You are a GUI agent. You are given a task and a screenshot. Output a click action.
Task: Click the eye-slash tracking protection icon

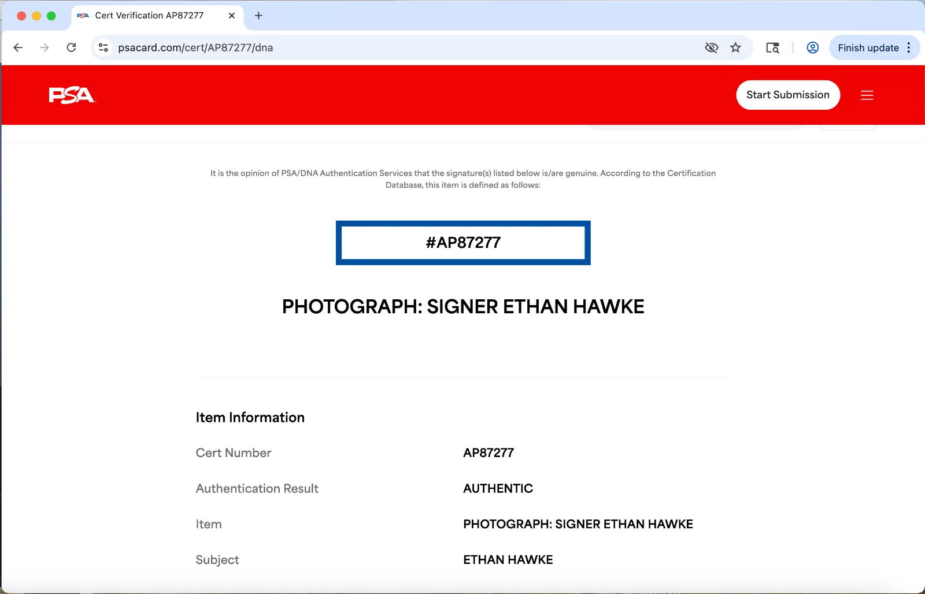712,47
